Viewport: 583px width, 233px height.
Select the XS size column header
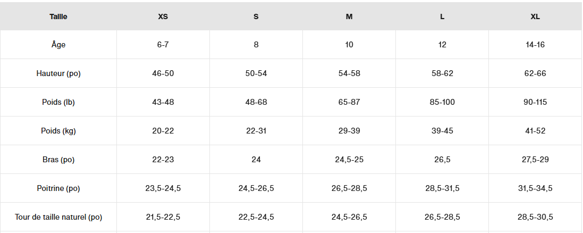163,16
